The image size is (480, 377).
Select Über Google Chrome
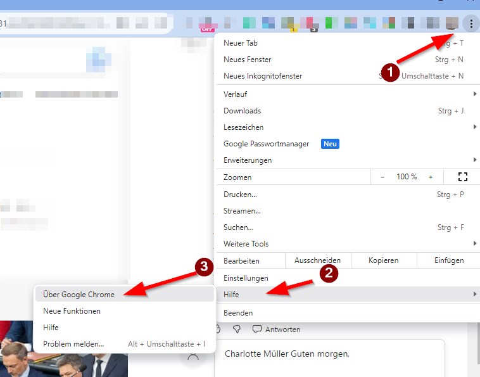click(x=124, y=295)
